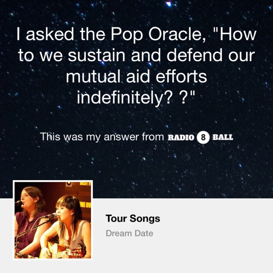The height and width of the screenshot is (273, 273).
Task: Open the Dream Date artist name
Action: point(129,233)
